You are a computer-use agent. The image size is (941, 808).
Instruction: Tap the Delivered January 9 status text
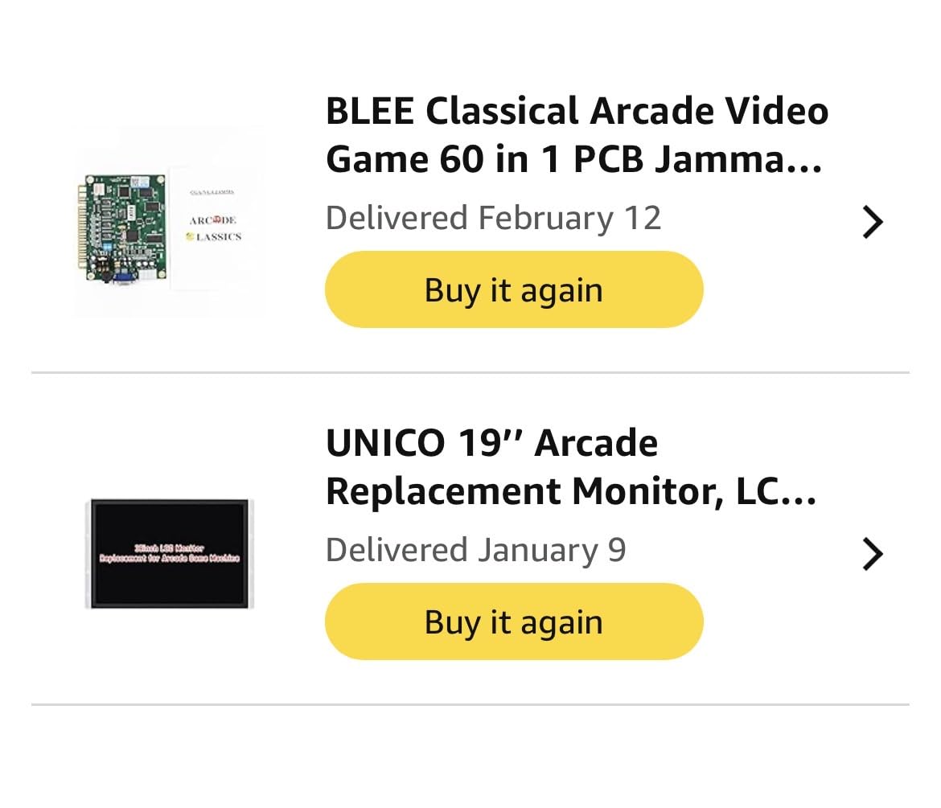pos(476,550)
